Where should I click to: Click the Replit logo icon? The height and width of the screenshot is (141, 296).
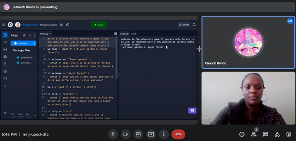(10, 25)
